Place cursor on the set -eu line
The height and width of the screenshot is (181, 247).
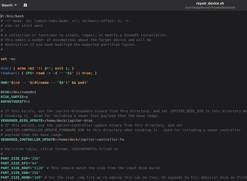pos(8,59)
